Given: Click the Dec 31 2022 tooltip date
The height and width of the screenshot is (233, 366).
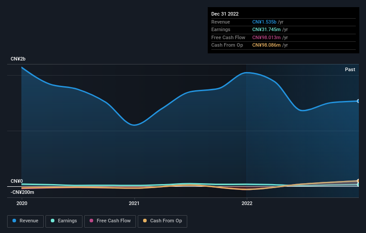Looking at the screenshot, I should pos(225,14).
